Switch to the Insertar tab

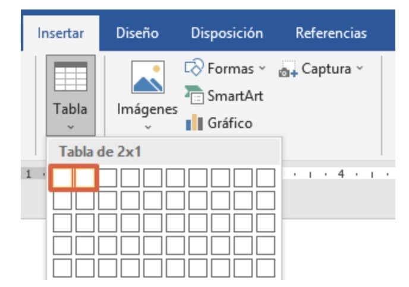click(x=60, y=34)
